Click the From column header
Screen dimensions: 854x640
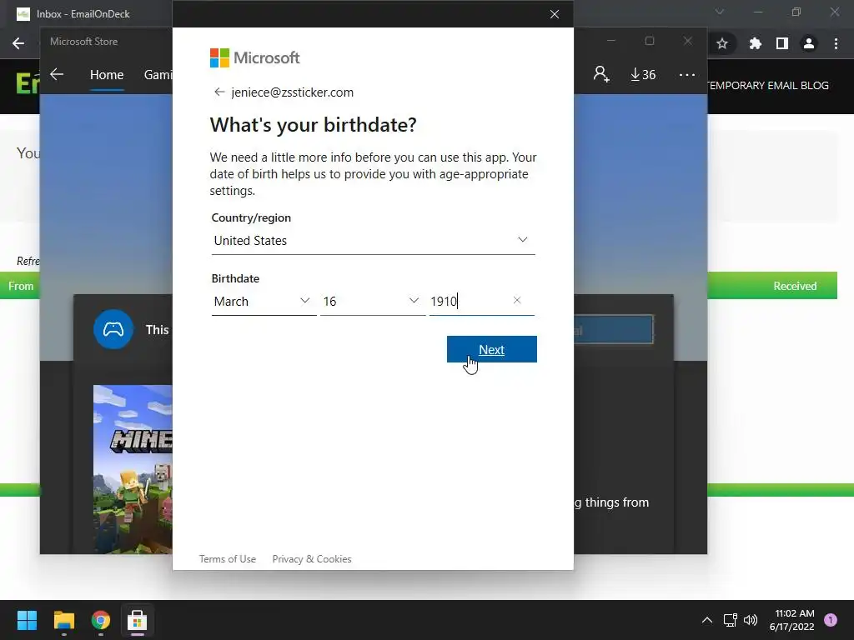coord(21,287)
